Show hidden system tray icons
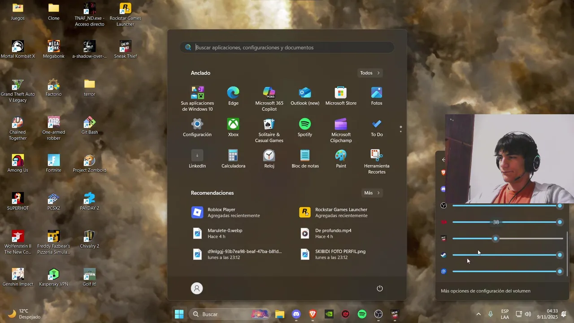Screen dimensions: 574x323 click(x=478, y=314)
